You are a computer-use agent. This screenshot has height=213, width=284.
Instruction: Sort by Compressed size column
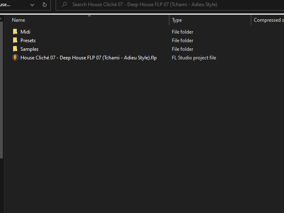pyautogui.click(x=268, y=20)
